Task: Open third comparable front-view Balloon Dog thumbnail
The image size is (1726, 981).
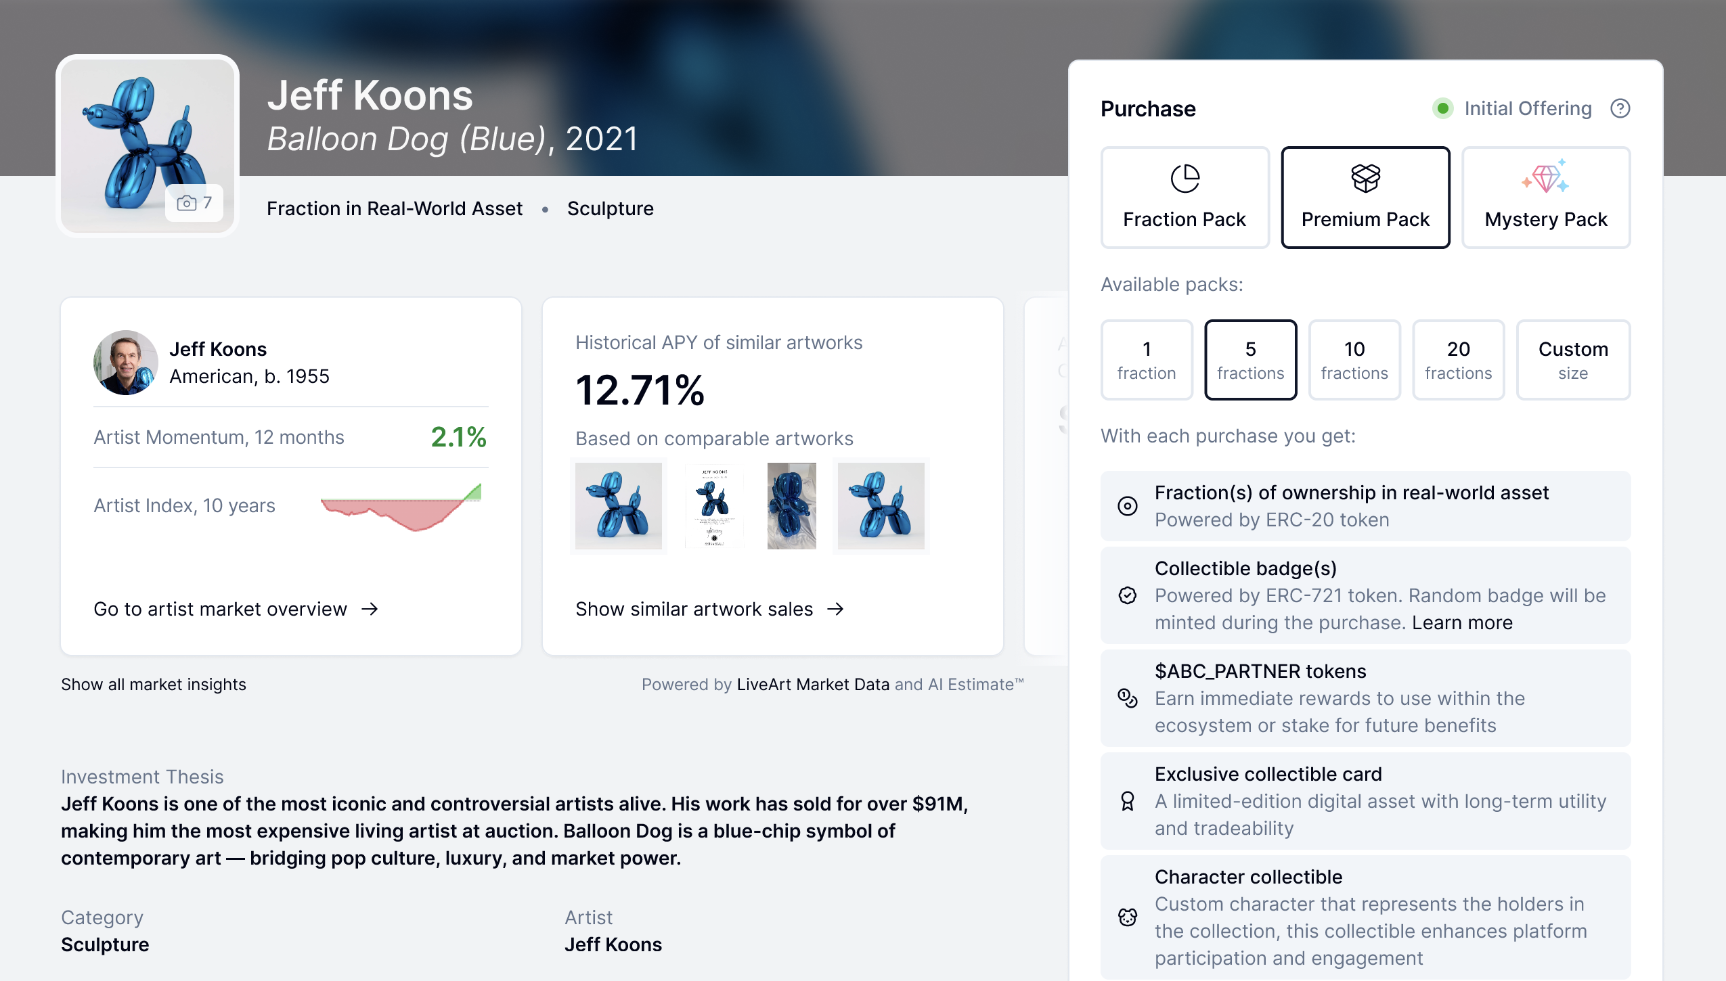Action: pyautogui.click(x=792, y=506)
